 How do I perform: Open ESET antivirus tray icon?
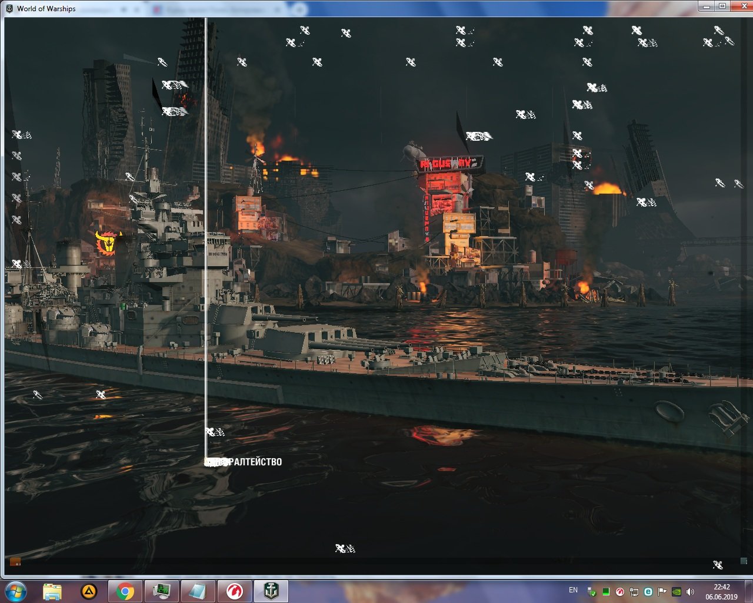point(648,592)
